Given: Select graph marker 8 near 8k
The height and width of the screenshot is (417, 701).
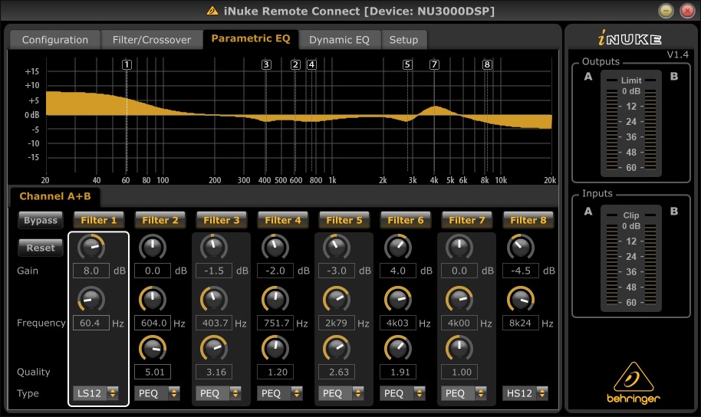Looking at the screenshot, I should 487,65.
